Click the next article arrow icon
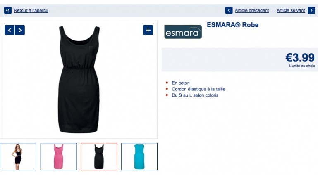Image resolution: width=318 pixels, height=175 pixels. pyautogui.click(x=311, y=10)
